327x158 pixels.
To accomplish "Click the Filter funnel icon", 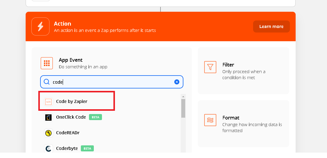I will pyautogui.click(x=210, y=67).
